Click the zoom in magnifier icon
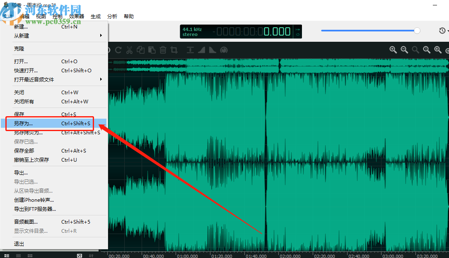 point(393,50)
